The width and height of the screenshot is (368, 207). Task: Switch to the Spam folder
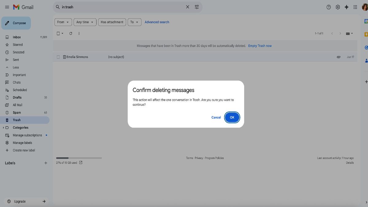17,112
